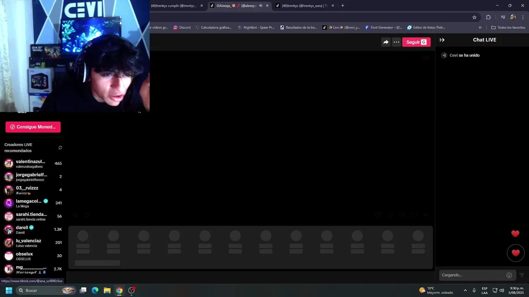Open the Editor de fotos: Pixlr bookmark
The image size is (529, 297).
[426, 28]
